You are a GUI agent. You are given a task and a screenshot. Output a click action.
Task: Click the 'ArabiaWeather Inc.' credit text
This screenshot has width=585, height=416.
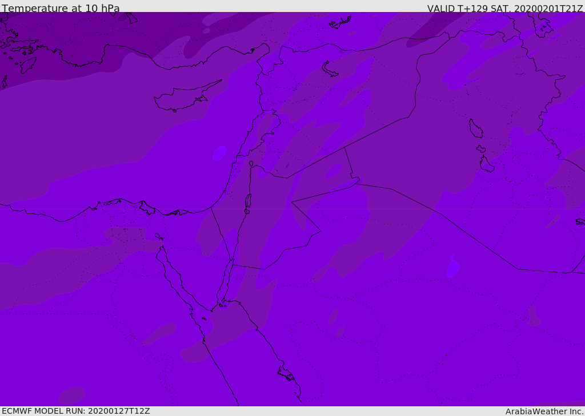click(x=544, y=411)
